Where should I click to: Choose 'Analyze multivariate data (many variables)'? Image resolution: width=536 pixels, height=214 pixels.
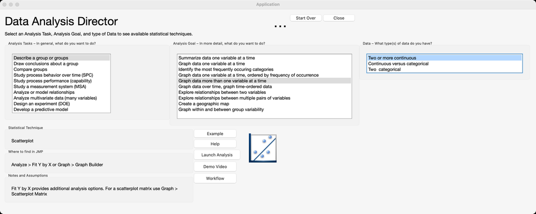click(62, 98)
